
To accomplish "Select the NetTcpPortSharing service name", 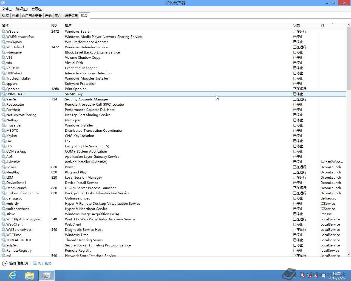I will pyautogui.click(x=21, y=115).
